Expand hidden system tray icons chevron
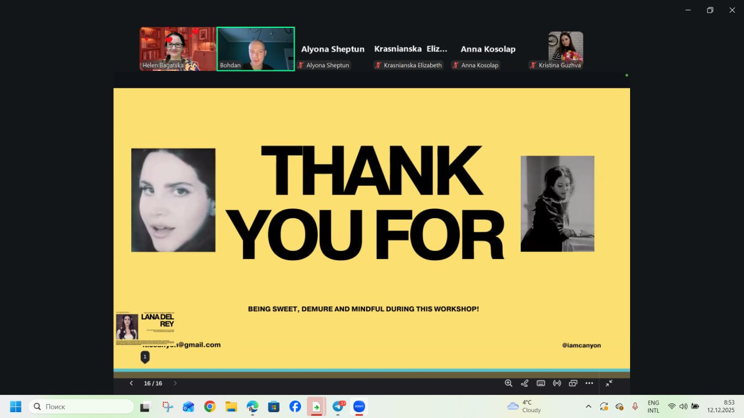This screenshot has width=744, height=418. pyautogui.click(x=588, y=406)
